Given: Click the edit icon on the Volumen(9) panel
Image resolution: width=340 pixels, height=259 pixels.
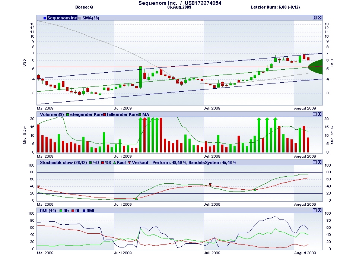Looking at the screenshot, I should point(315,114).
